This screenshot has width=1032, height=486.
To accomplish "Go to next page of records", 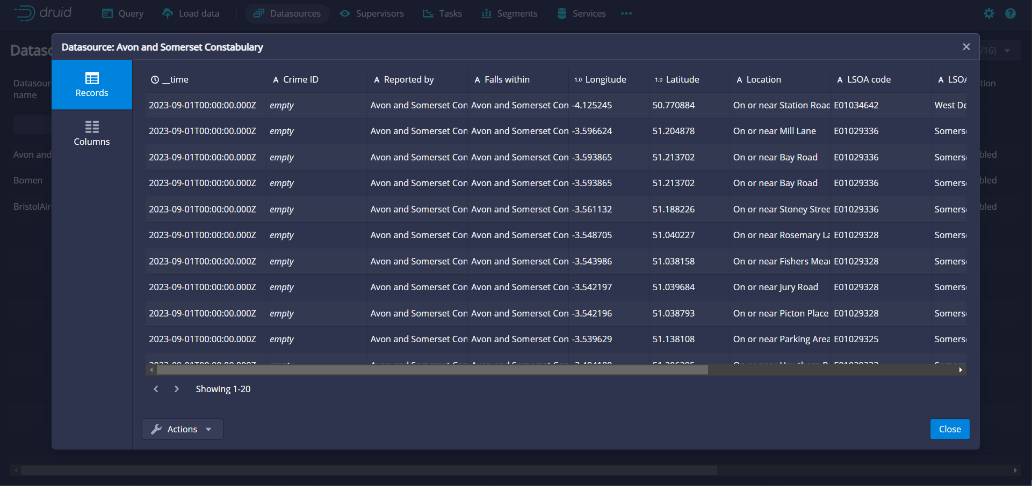I will [x=177, y=389].
